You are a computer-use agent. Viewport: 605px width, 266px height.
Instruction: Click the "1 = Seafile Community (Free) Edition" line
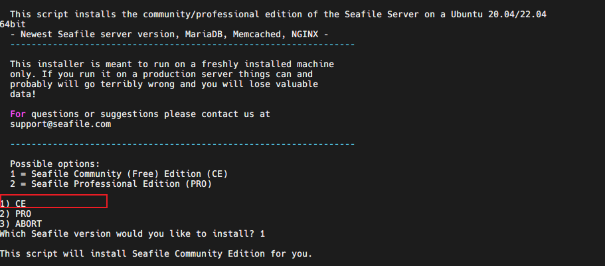pos(119,174)
